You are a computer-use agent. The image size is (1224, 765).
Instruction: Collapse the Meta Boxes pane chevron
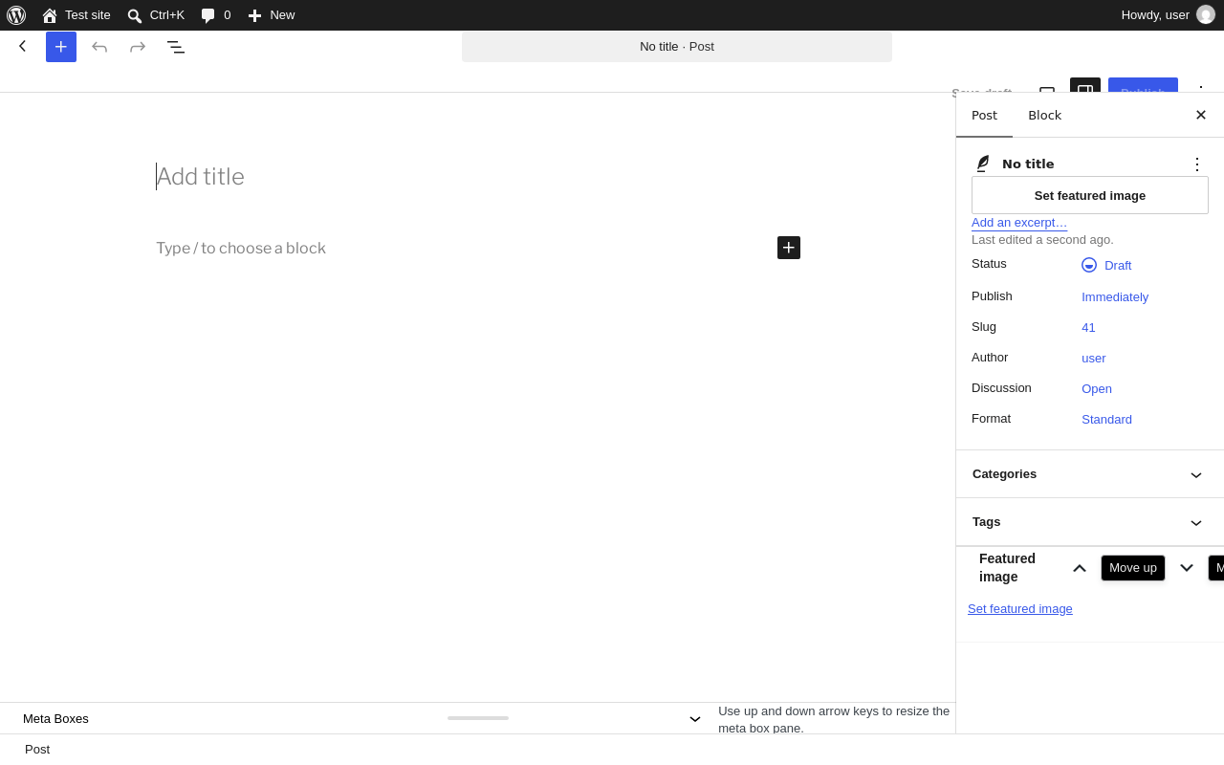coord(695,718)
